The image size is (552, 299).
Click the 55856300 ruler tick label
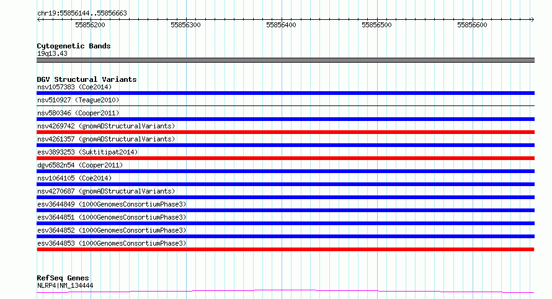(x=185, y=25)
